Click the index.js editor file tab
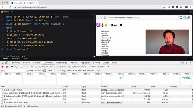Viewport: 193px width, 108px height. point(6,12)
